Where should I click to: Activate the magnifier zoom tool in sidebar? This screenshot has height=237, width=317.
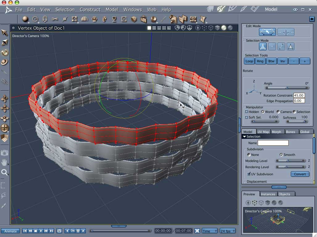point(4,172)
